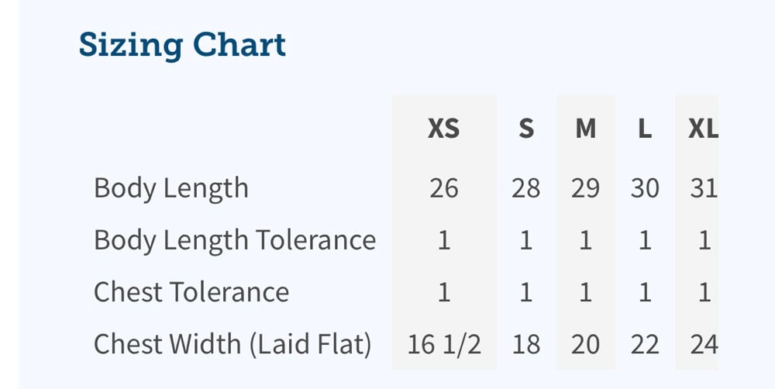
Task: Click the Body Length row label
Action: [x=170, y=188]
